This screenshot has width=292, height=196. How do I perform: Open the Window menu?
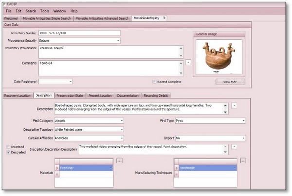point(59,11)
